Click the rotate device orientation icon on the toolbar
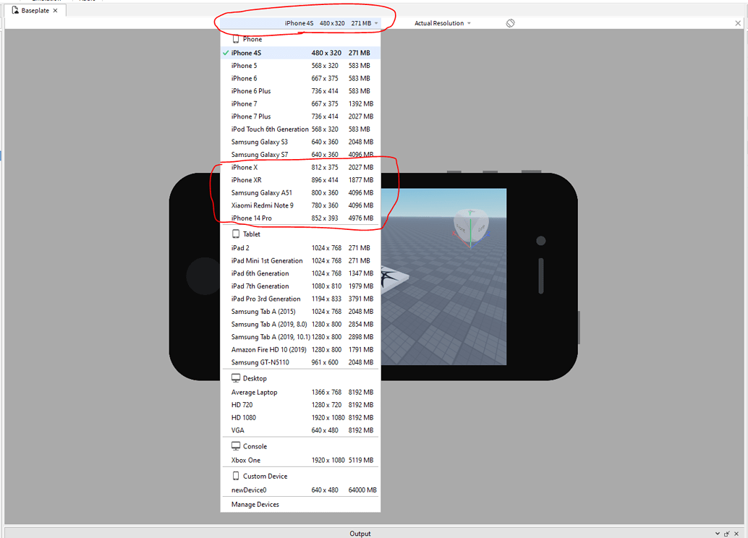The image size is (748, 538). coord(510,22)
